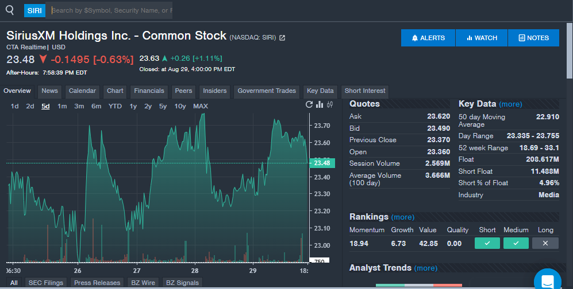The height and width of the screenshot is (289, 573).
Task: Click the Short ranking green checkmark
Action: click(x=487, y=243)
